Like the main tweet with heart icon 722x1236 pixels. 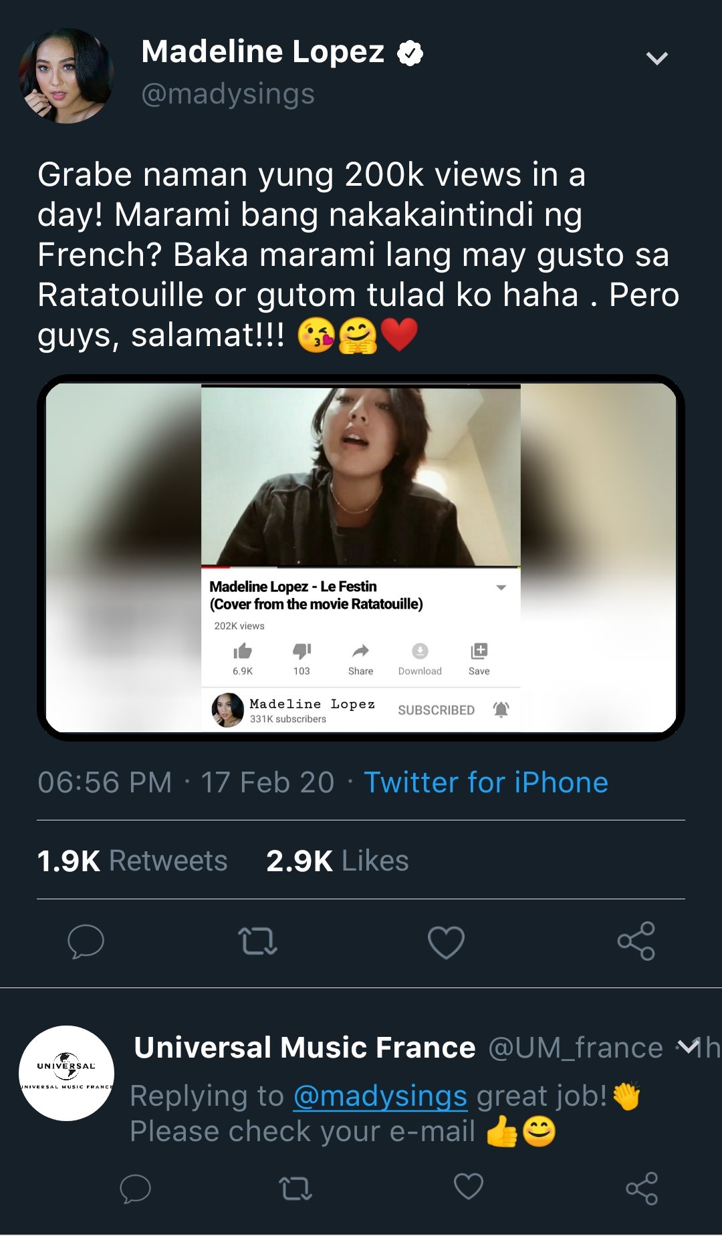[446, 942]
